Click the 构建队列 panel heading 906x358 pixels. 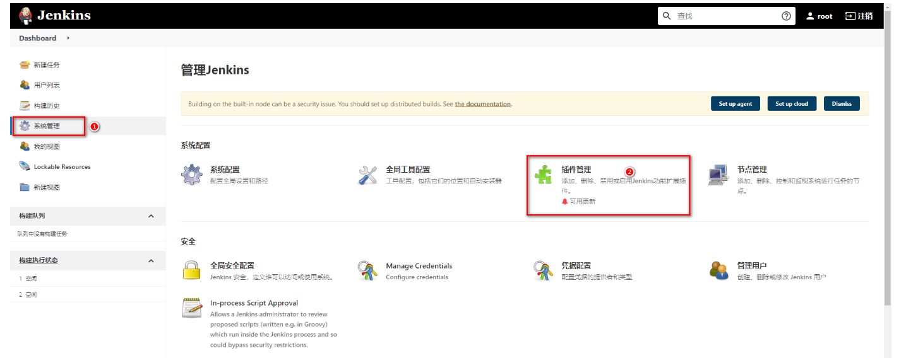tap(32, 216)
